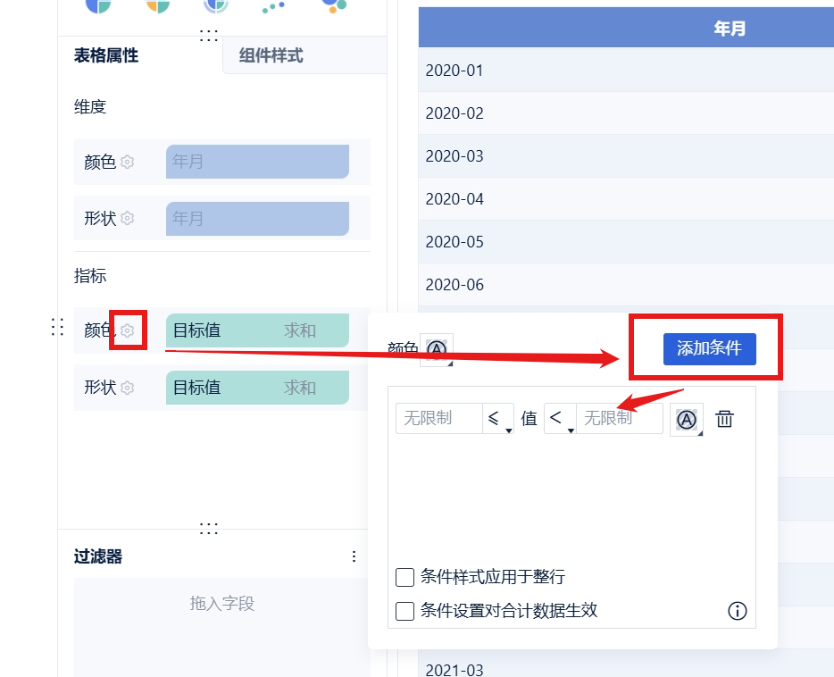The height and width of the screenshot is (677, 834).
Task: Open the 年月 field in dimension 形状 row
Action: coord(257,218)
